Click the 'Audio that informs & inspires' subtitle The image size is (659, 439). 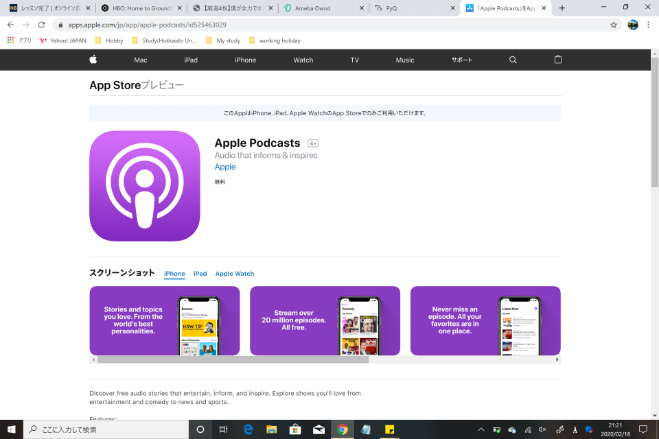[266, 156]
